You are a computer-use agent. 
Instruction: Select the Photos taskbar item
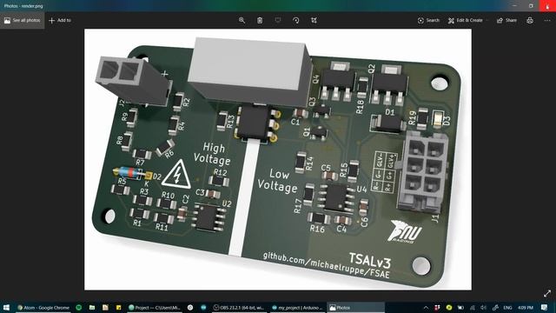tap(355, 307)
